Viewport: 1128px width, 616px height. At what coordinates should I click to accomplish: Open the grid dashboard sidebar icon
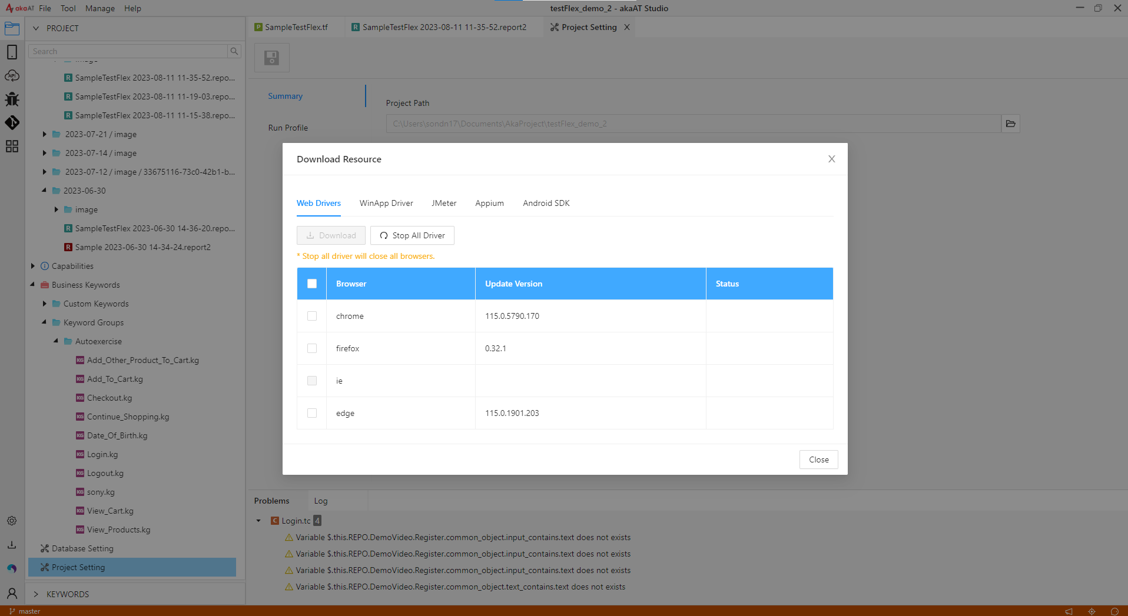click(12, 146)
